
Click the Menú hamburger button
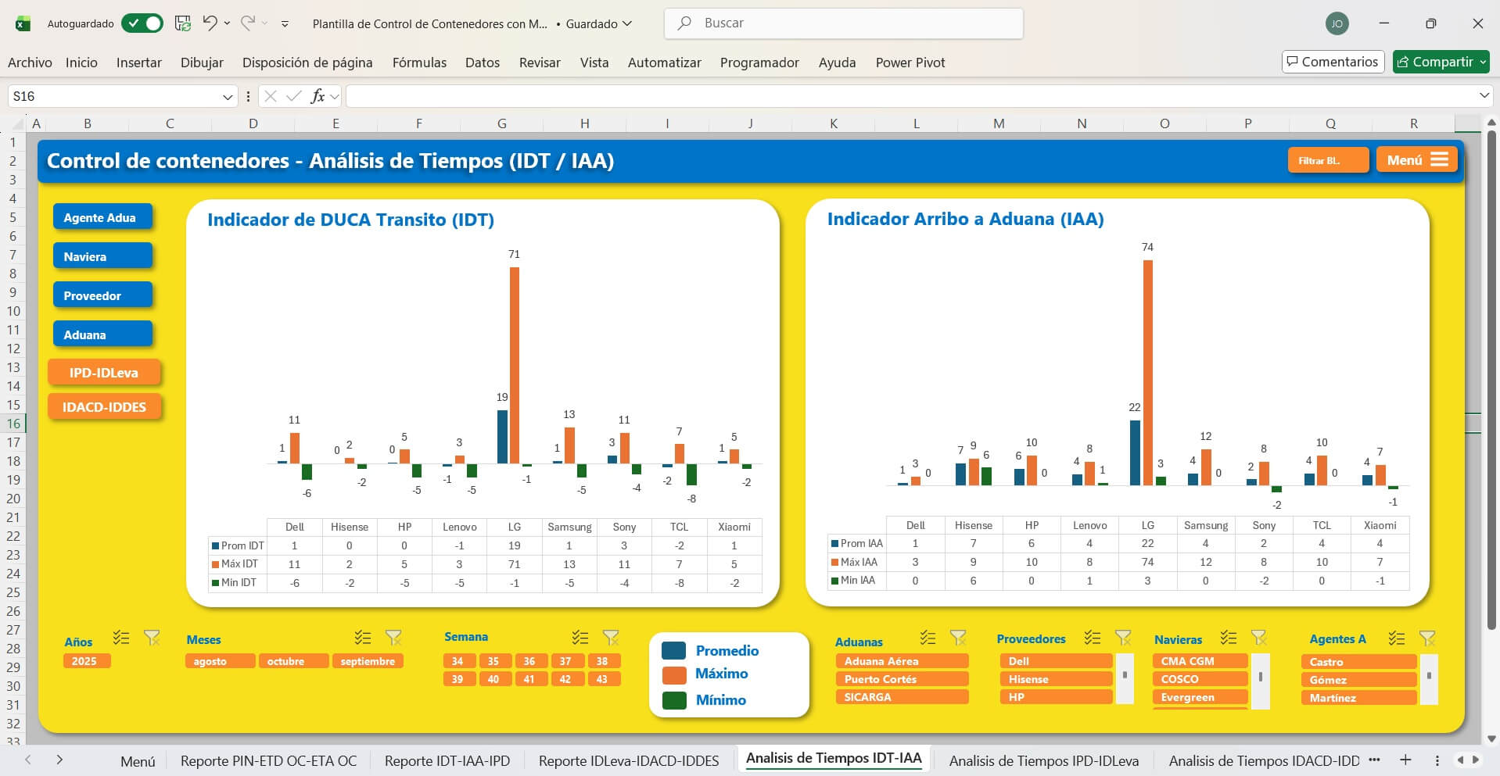1416,160
